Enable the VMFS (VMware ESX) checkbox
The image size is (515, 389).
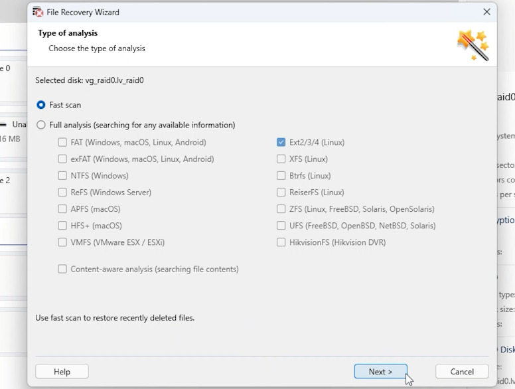pos(62,242)
